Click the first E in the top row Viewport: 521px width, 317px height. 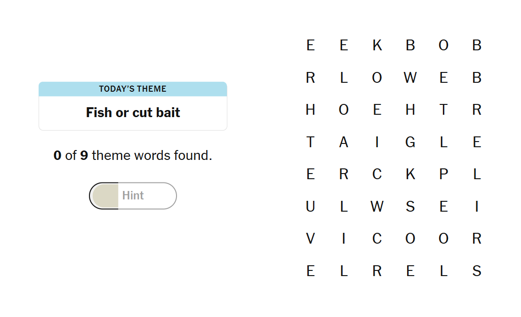point(311,45)
